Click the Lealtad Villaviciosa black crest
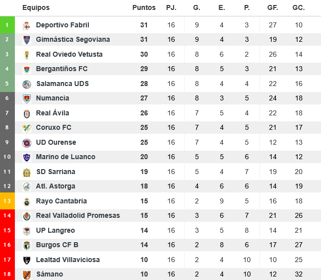This screenshot has height=280, width=321. 27,260
